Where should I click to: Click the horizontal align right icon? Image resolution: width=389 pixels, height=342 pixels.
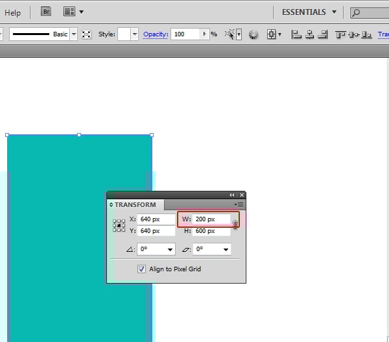[x=322, y=34]
